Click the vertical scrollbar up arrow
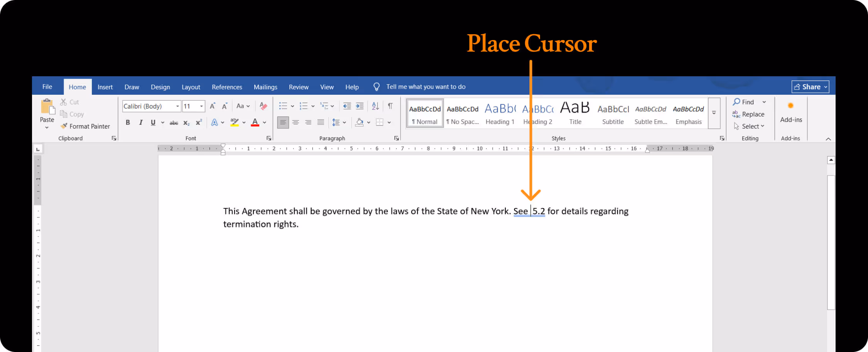 tap(831, 160)
